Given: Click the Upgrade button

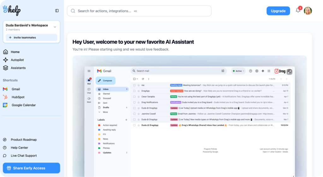Looking at the screenshot, I should (x=278, y=11).
